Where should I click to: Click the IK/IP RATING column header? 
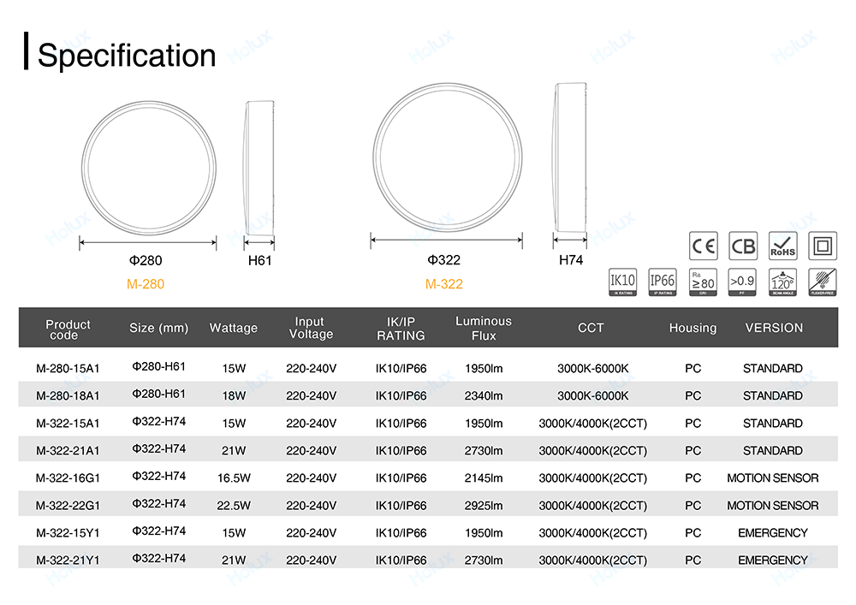coord(401,329)
